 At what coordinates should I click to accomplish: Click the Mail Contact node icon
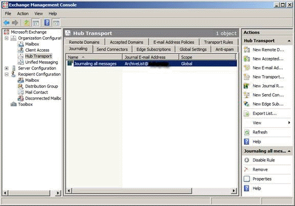point(20,92)
